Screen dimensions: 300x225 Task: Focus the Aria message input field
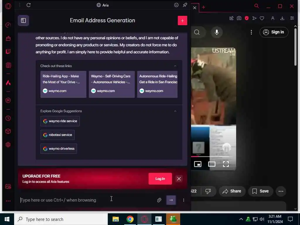point(87,200)
